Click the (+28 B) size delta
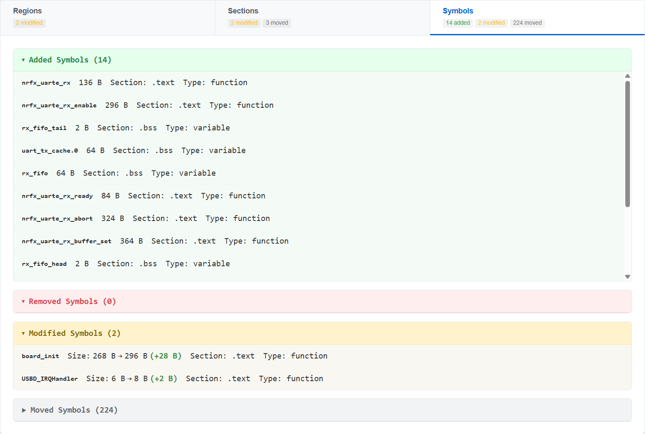Image resolution: width=645 pixels, height=434 pixels. [166, 356]
